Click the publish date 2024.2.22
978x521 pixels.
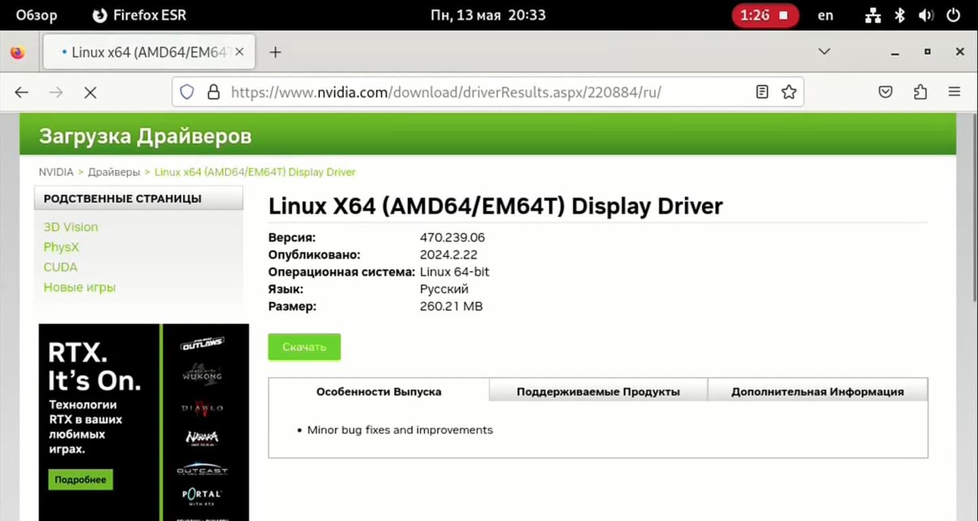pyautogui.click(x=449, y=255)
